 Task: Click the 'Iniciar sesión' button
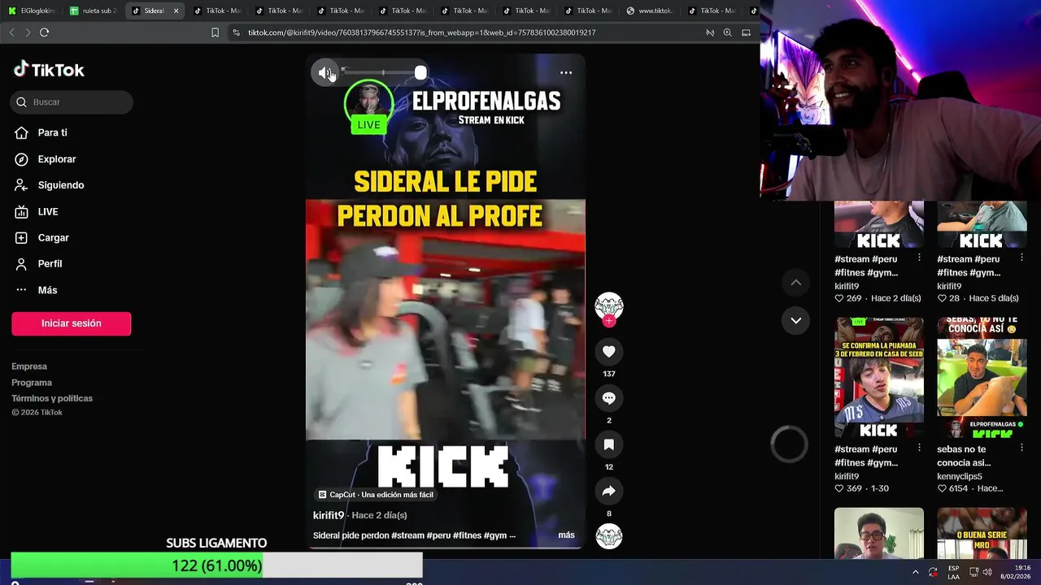pyautogui.click(x=72, y=323)
